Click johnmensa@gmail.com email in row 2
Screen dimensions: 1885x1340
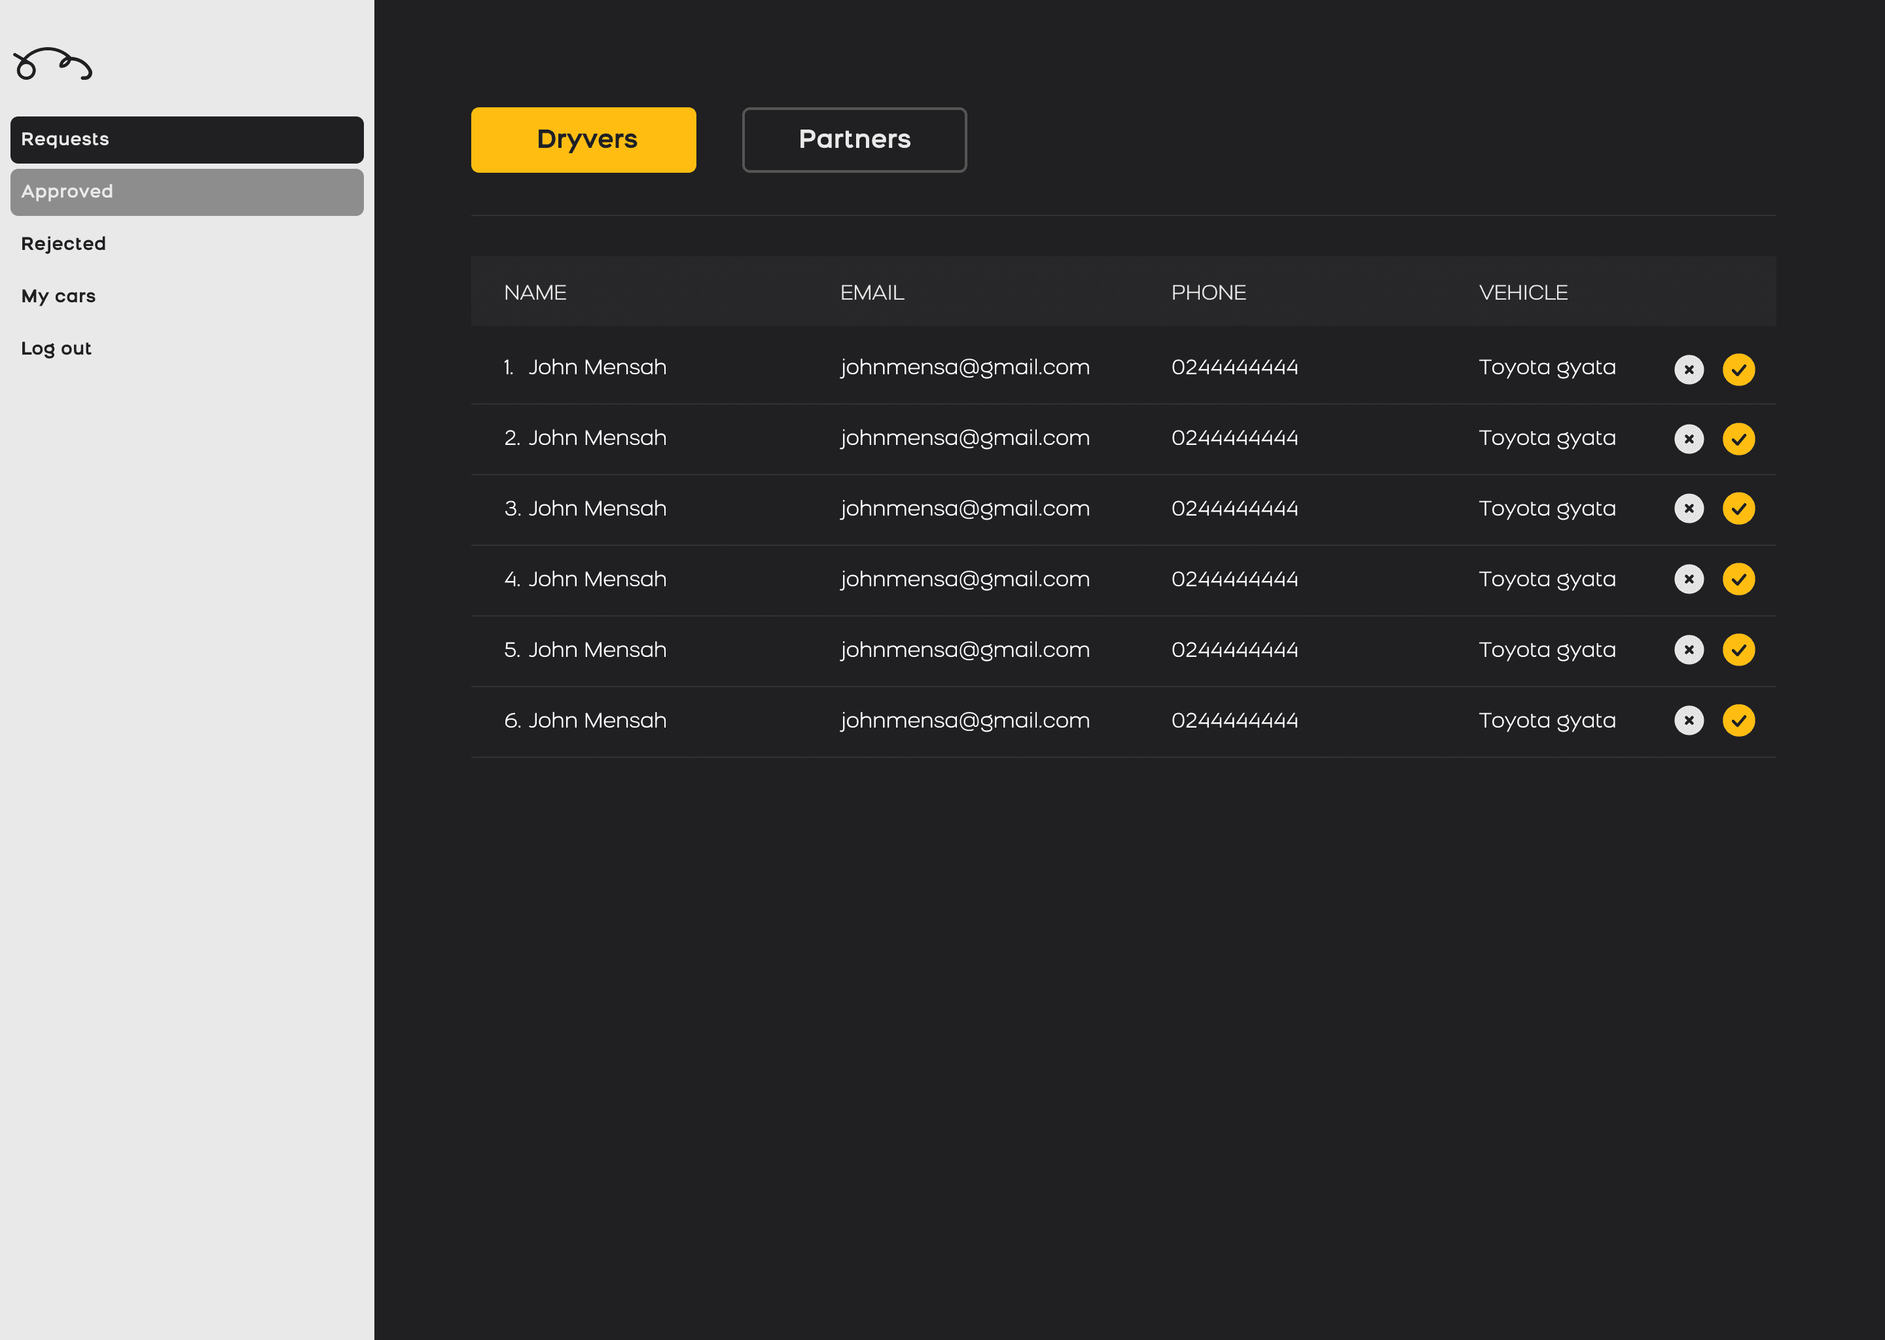coord(965,439)
